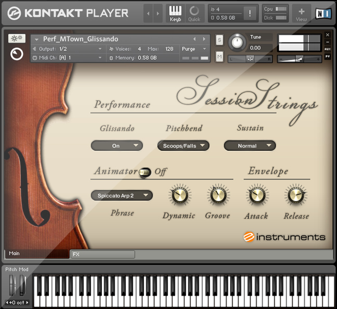Open the Purge dropdown menu

[194, 49]
